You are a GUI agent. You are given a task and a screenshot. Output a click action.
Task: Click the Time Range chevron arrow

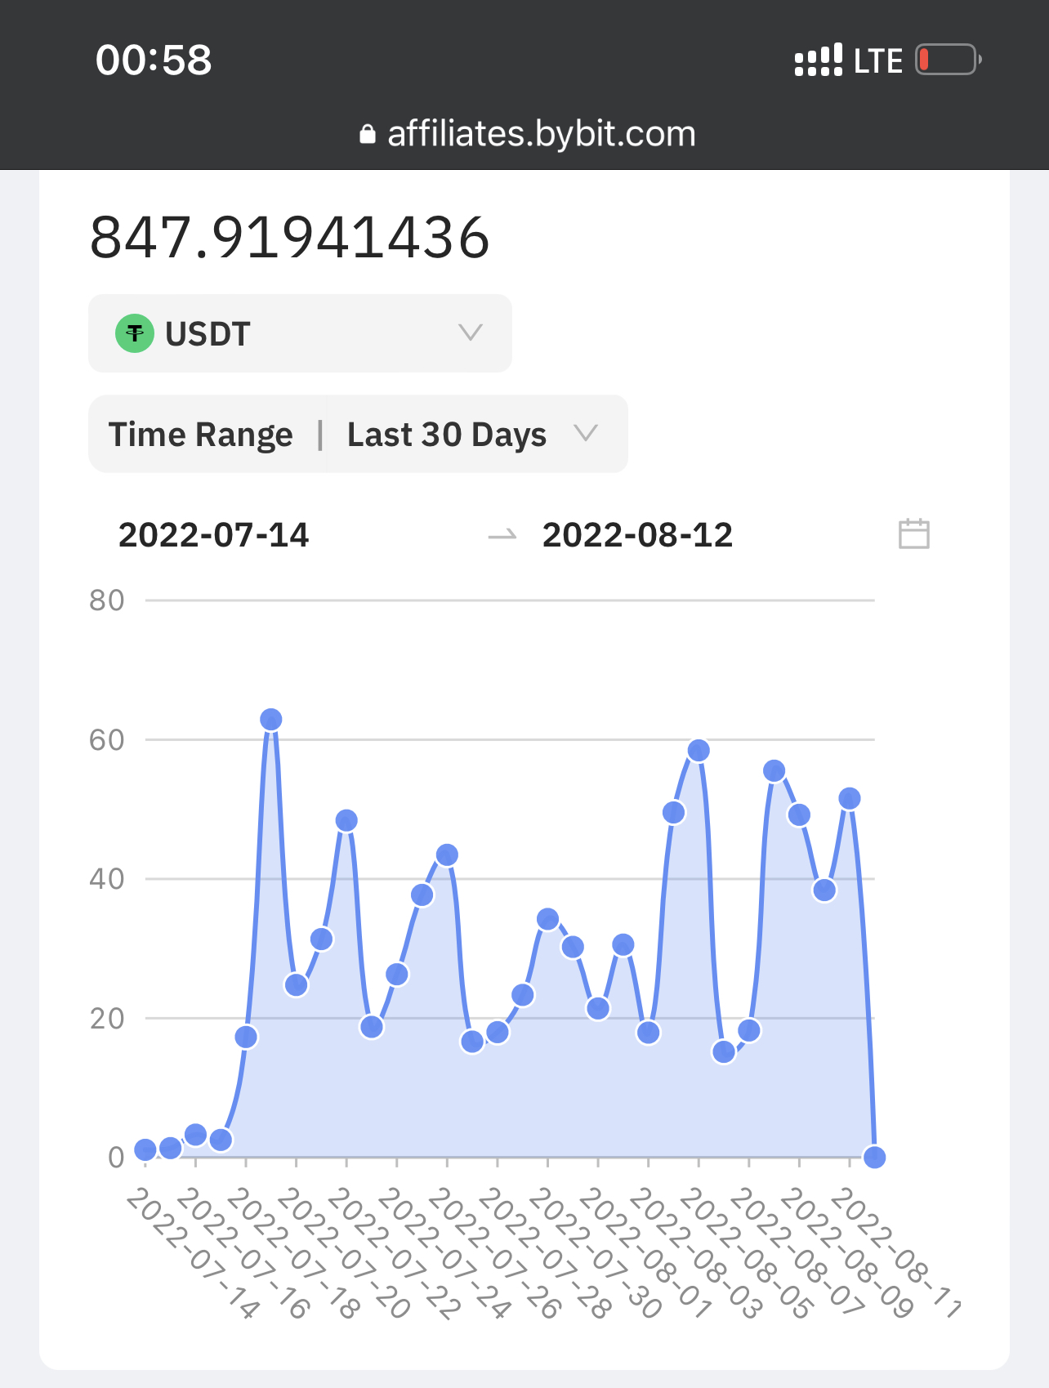586,433
